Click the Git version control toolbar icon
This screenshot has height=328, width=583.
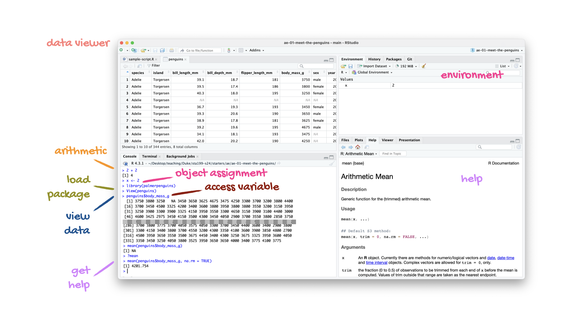tap(229, 50)
